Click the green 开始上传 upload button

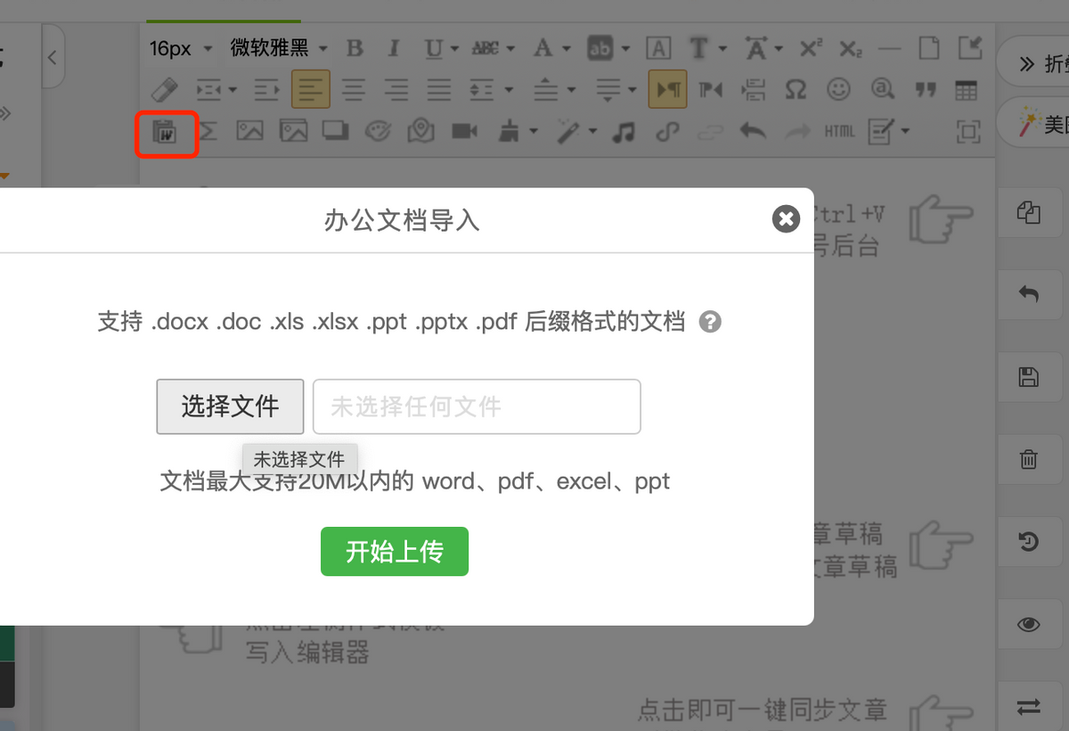[395, 552]
